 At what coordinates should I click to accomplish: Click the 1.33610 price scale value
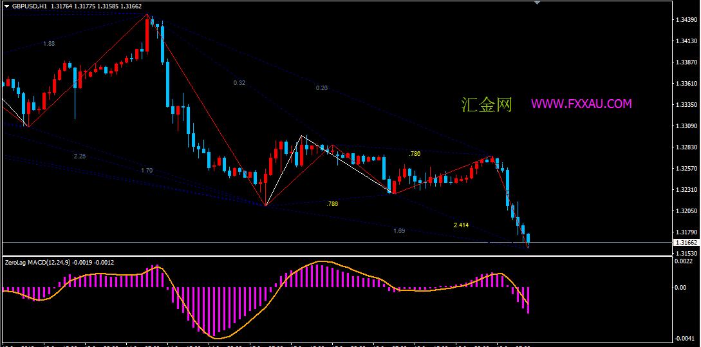pyautogui.click(x=686, y=84)
